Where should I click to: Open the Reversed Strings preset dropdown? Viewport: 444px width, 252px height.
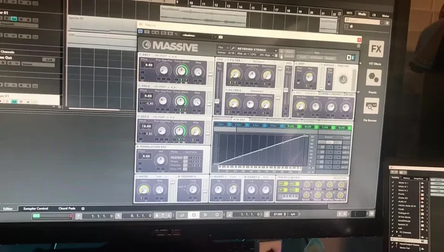[x=257, y=50]
